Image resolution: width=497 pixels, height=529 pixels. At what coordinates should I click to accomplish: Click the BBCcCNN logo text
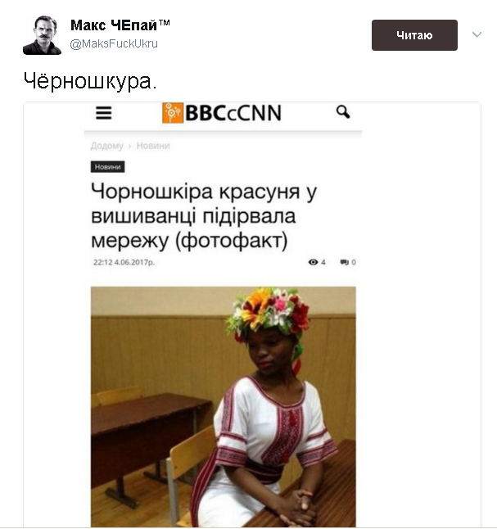[233, 113]
